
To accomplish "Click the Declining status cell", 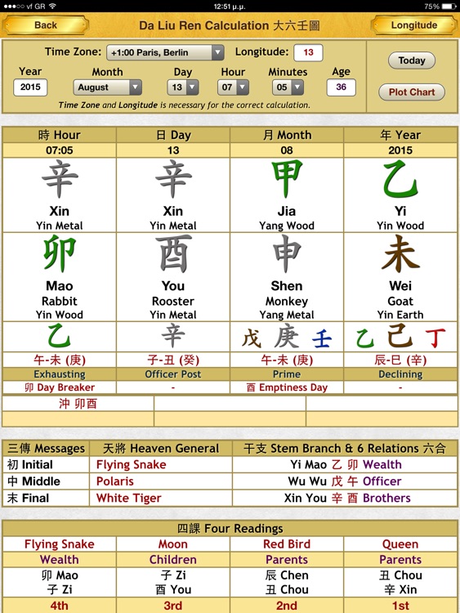I will point(400,374).
